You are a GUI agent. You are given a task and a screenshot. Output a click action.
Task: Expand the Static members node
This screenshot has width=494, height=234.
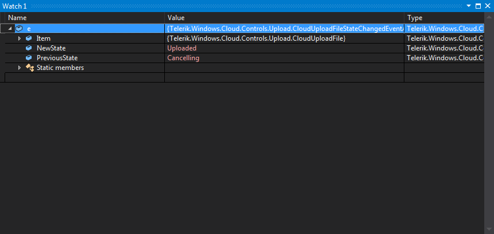pos(20,68)
